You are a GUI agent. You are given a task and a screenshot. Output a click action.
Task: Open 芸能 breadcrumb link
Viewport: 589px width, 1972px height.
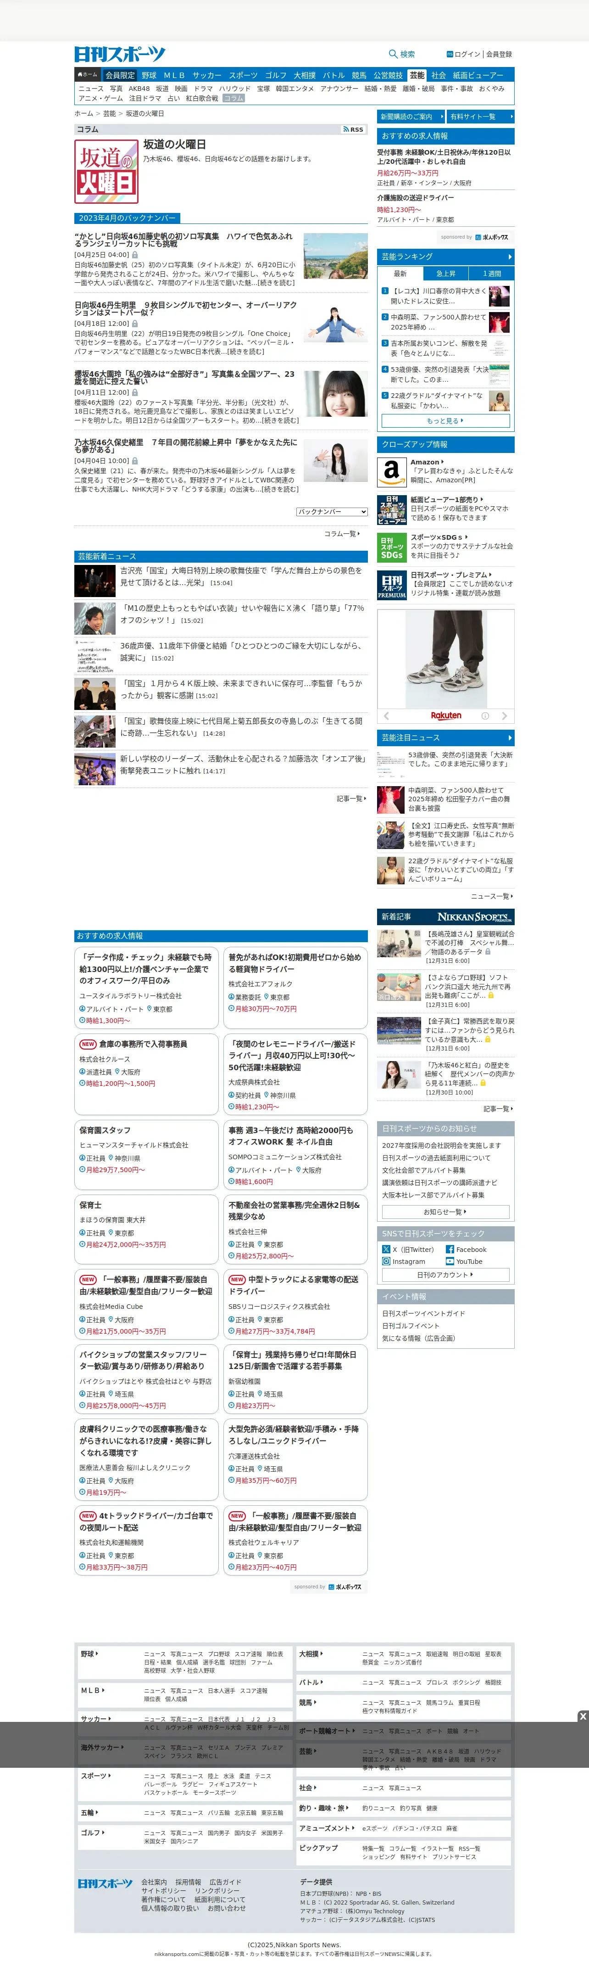pos(109,113)
